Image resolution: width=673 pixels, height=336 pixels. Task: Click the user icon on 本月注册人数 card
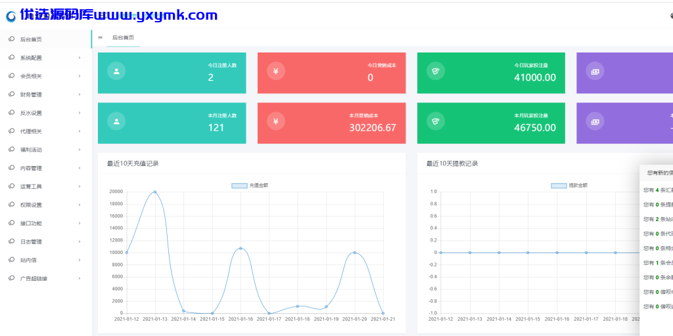pos(116,121)
